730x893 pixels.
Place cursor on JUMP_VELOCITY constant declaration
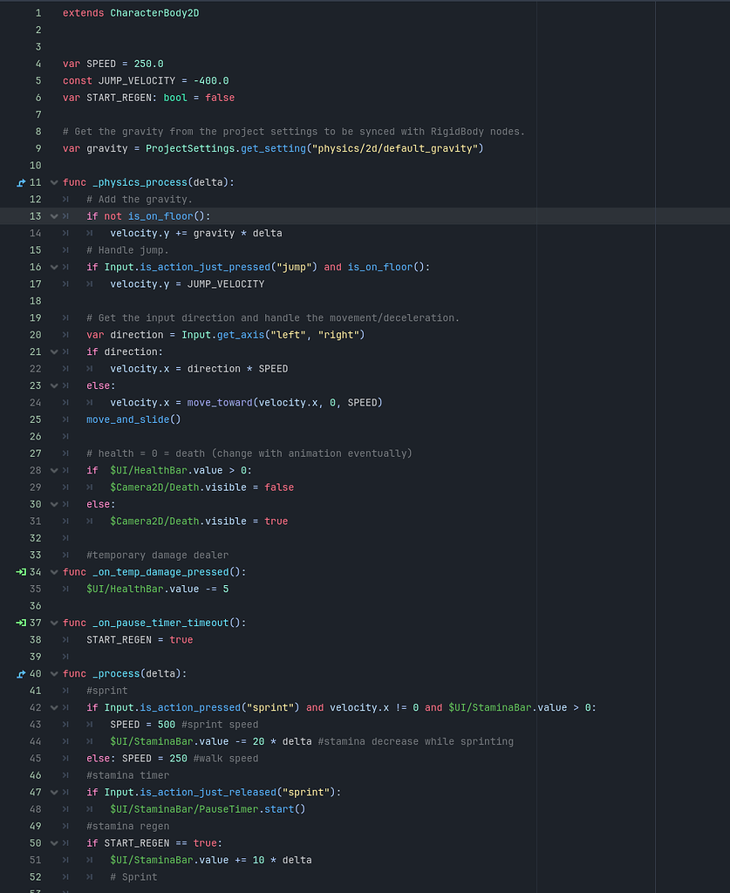pos(127,80)
